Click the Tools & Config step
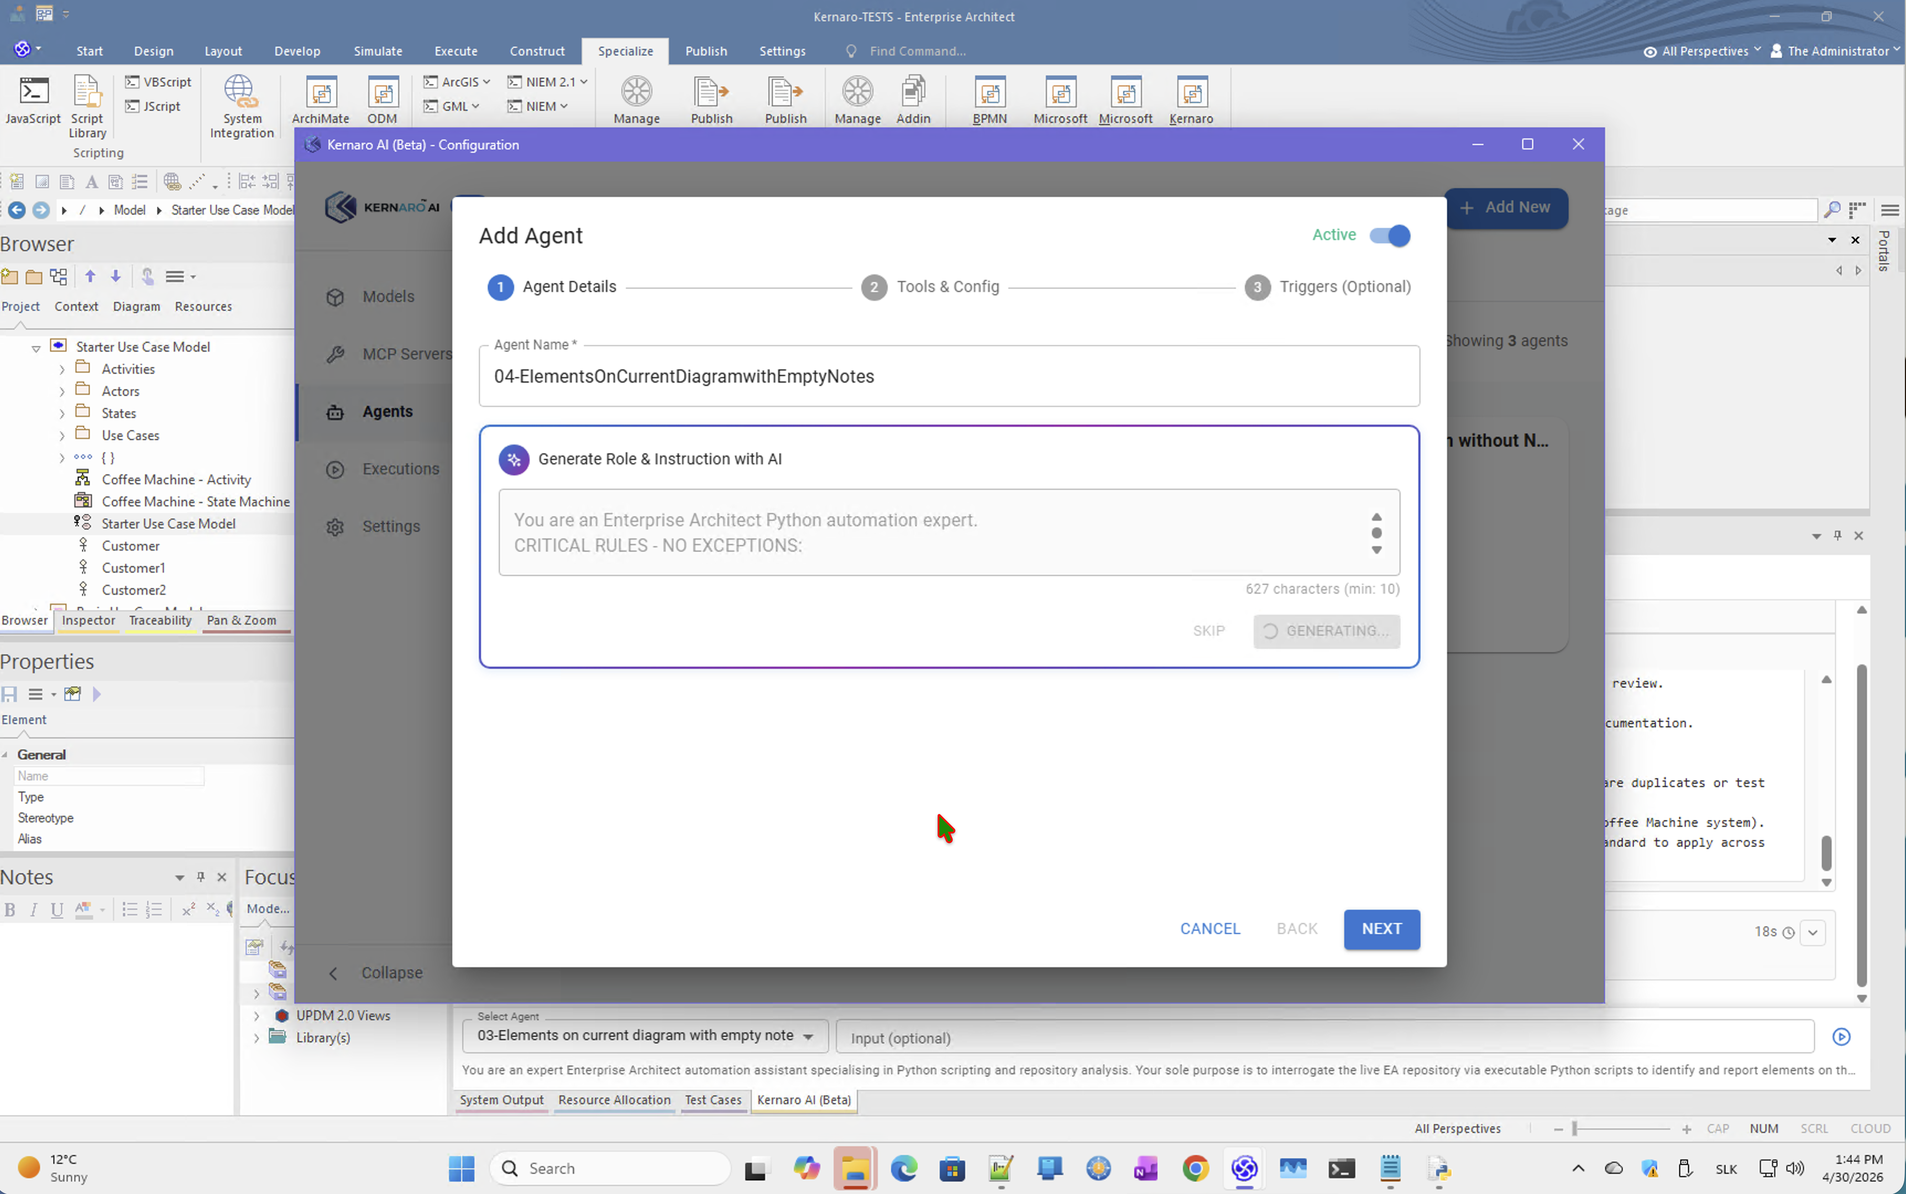Screen dimensions: 1906x1194 pyautogui.click(x=930, y=287)
